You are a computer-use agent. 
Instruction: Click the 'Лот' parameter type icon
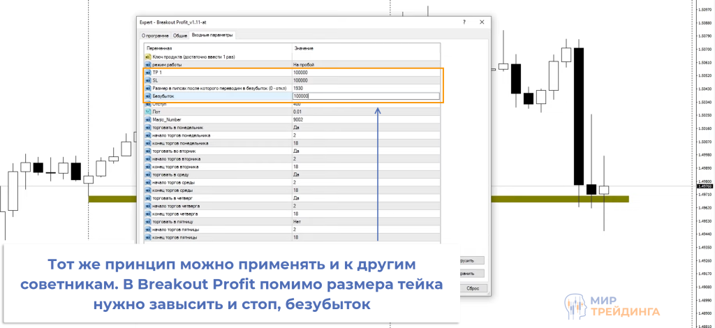148,112
